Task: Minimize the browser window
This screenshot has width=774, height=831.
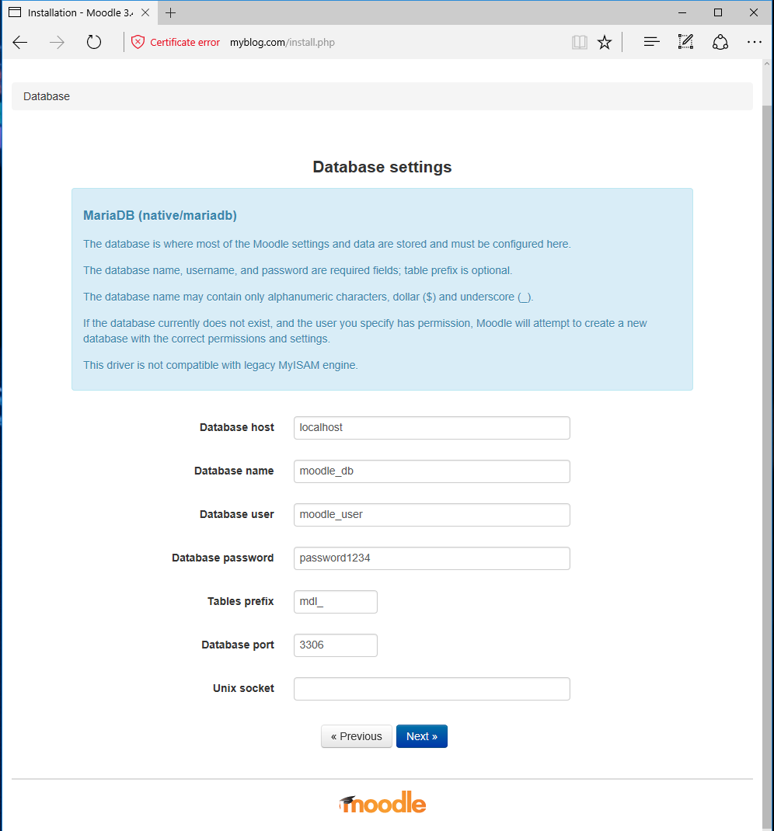Action: (682, 12)
